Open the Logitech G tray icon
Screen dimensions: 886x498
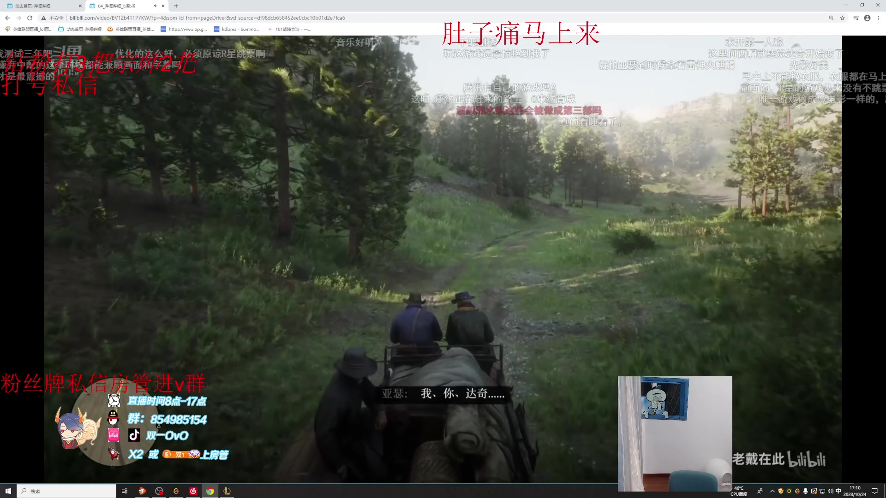[797, 491]
